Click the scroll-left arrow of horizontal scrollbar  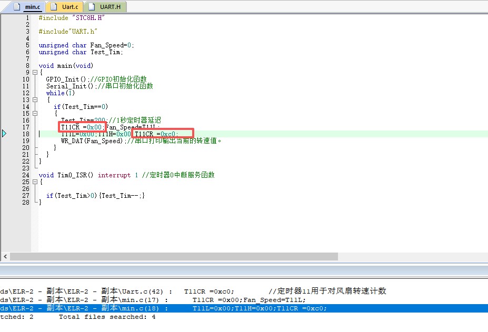5,256
